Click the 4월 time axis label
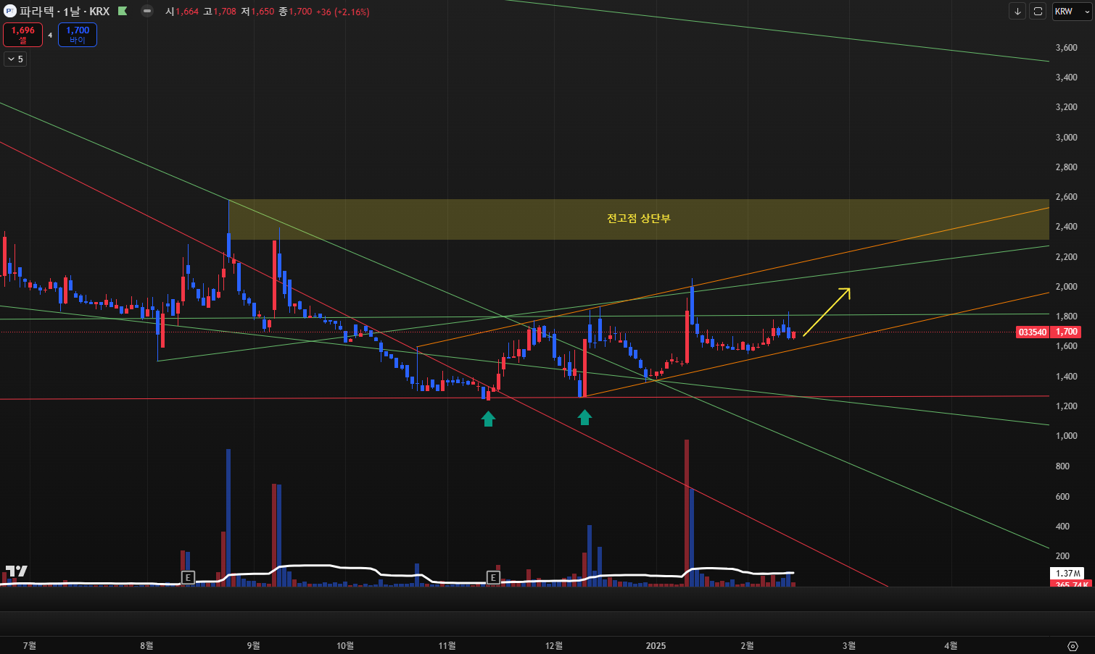Viewport: 1095px width, 654px height. (951, 645)
